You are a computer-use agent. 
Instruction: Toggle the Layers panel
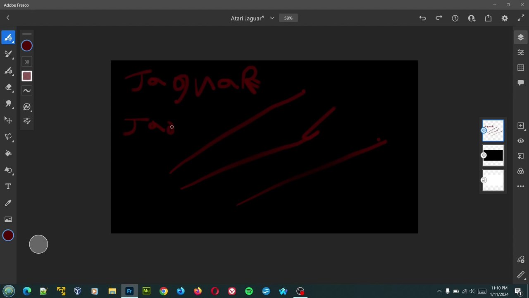coord(521,37)
